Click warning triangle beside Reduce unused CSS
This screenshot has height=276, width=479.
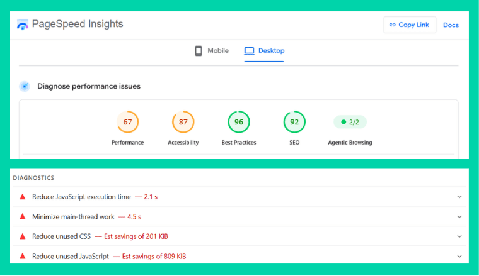[x=23, y=236]
